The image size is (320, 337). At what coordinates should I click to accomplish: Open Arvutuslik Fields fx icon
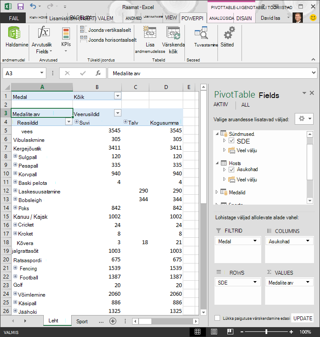point(44,32)
